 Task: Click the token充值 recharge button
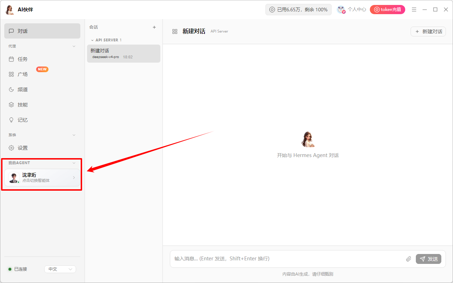pyautogui.click(x=388, y=10)
